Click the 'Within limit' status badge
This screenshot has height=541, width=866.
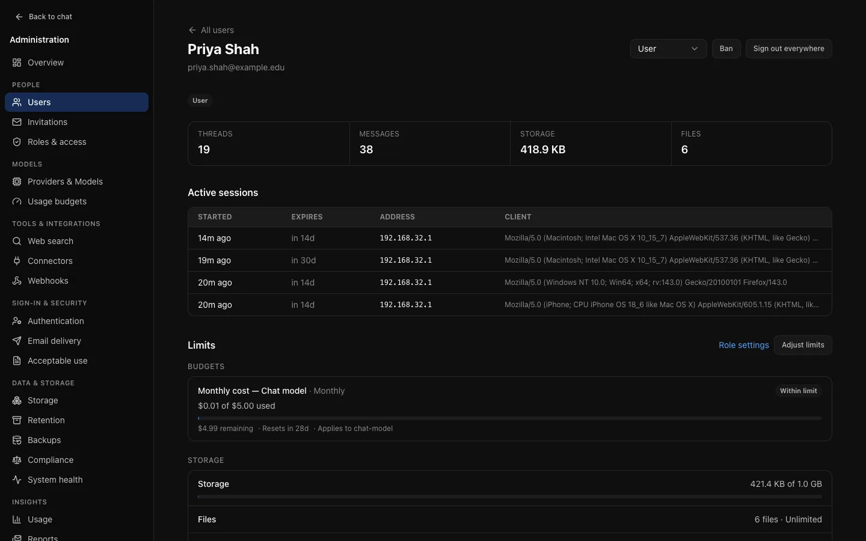click(x=799, y=391)
